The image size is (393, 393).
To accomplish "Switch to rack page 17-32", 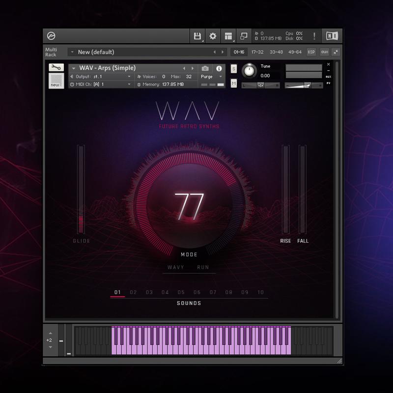I will 257,52.
